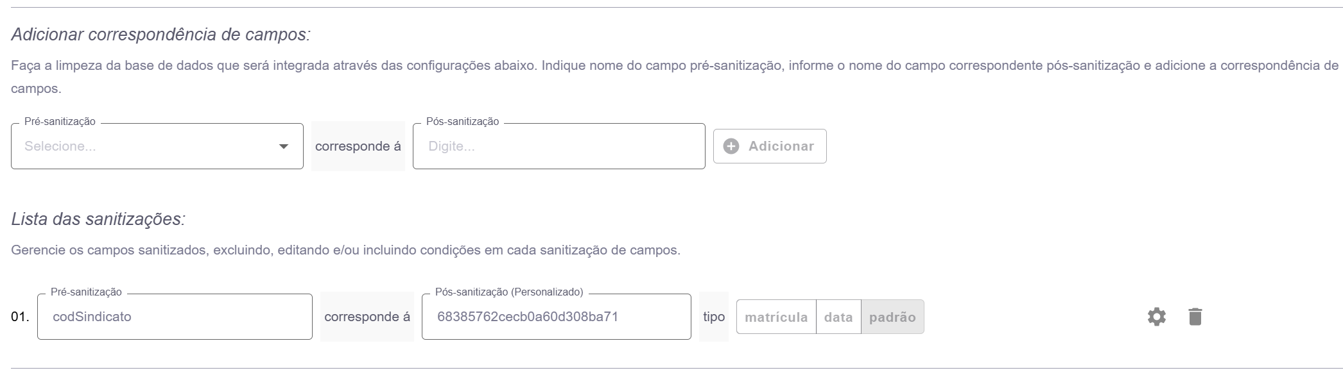Click the Lista das sanitizações heading
The height and width of the screenshot is (375, 1343).
click(98, 219)
